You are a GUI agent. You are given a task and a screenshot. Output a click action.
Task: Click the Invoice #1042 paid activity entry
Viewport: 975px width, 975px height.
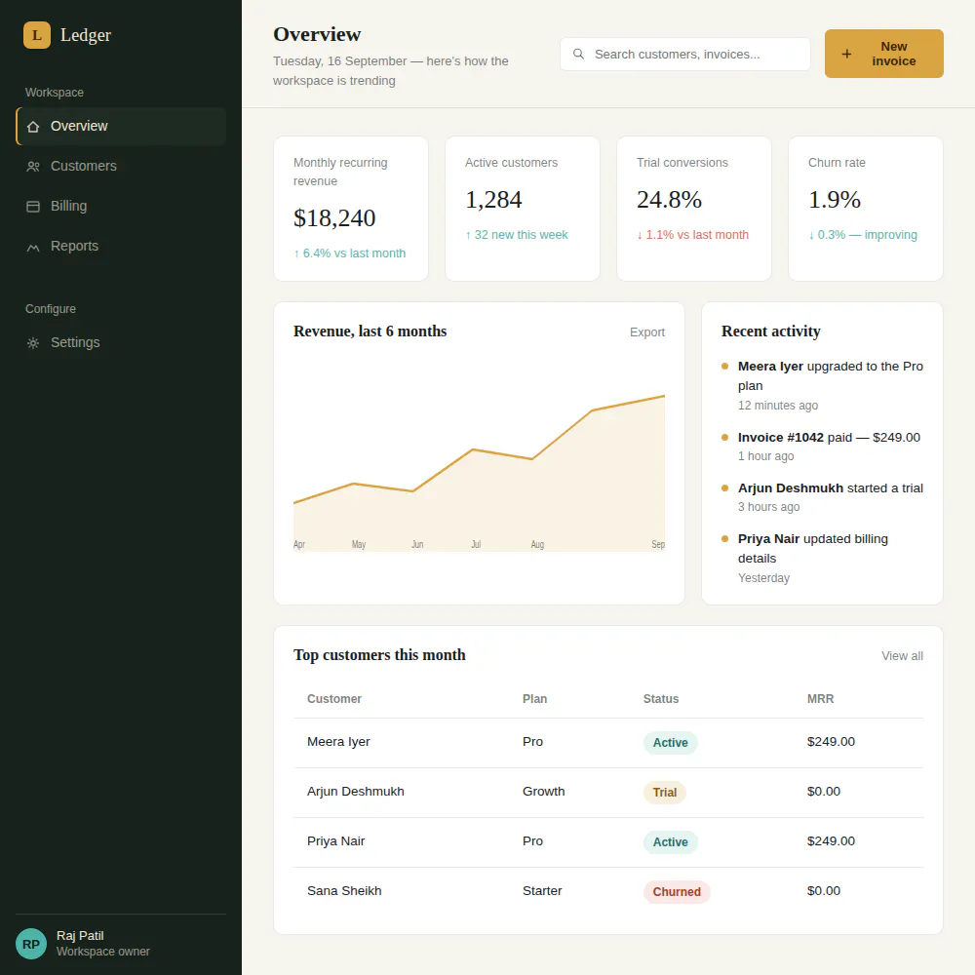click(822, 447)
